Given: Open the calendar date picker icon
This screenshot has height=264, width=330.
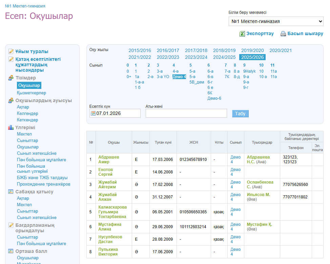Looking at the screenshot, I should 93,113.
